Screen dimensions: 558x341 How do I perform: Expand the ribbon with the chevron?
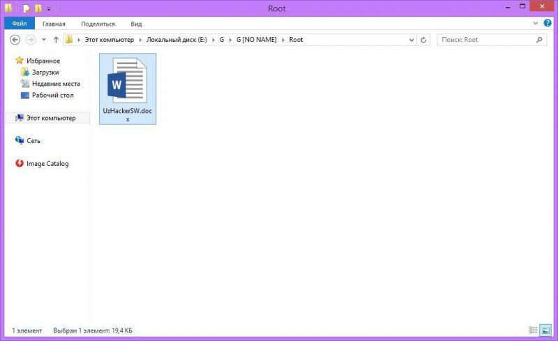tap(535, 24)
